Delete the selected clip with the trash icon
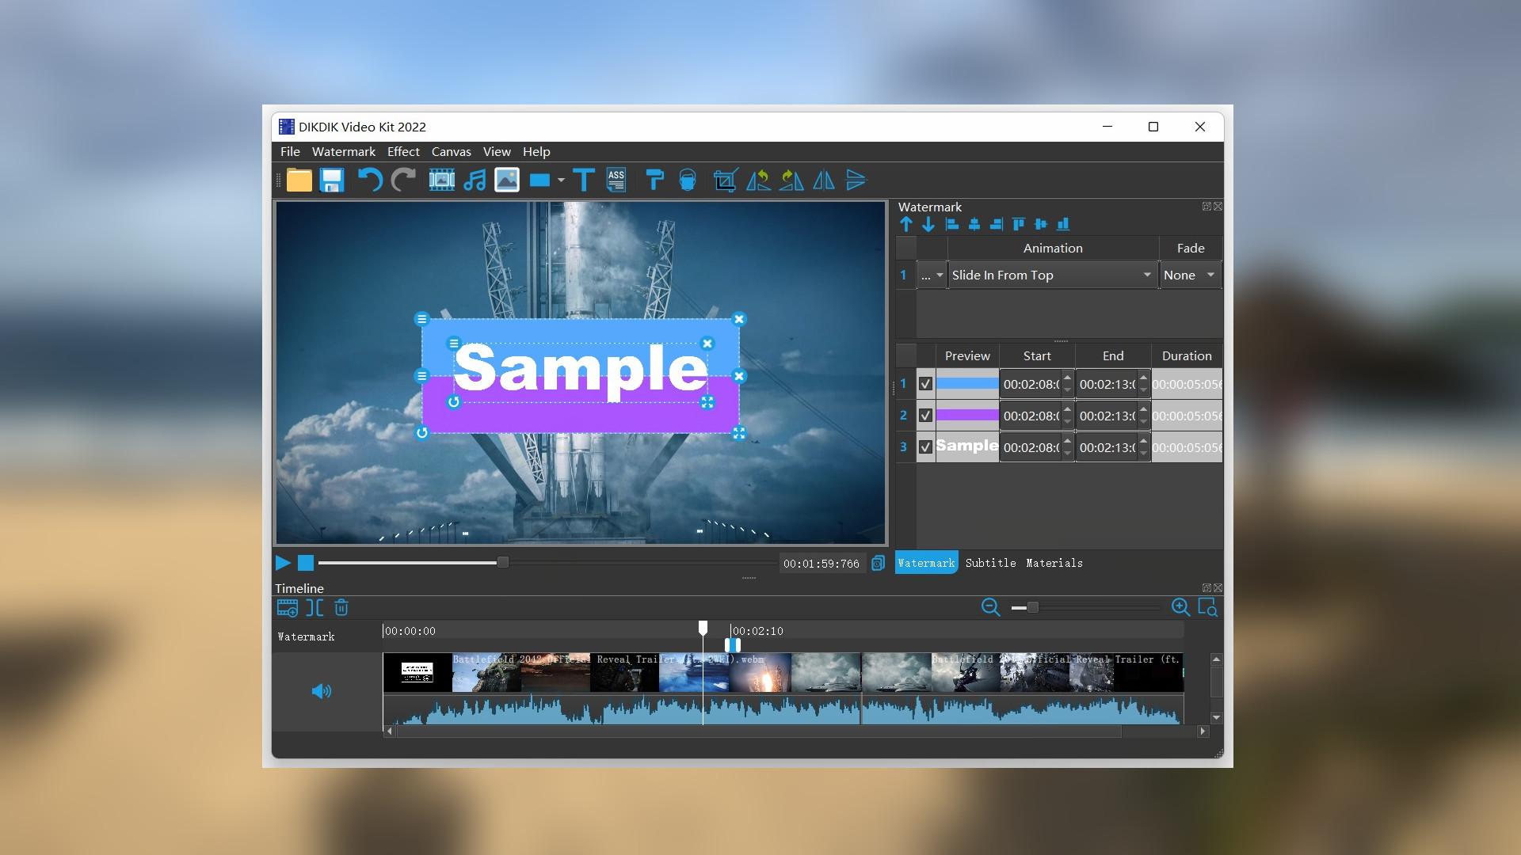The image size is (1521, 855). click(x=341, y=608)
